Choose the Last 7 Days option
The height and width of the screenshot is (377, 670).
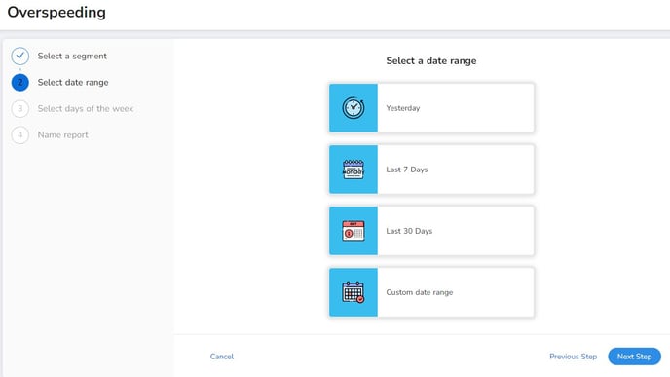[431, 170]
